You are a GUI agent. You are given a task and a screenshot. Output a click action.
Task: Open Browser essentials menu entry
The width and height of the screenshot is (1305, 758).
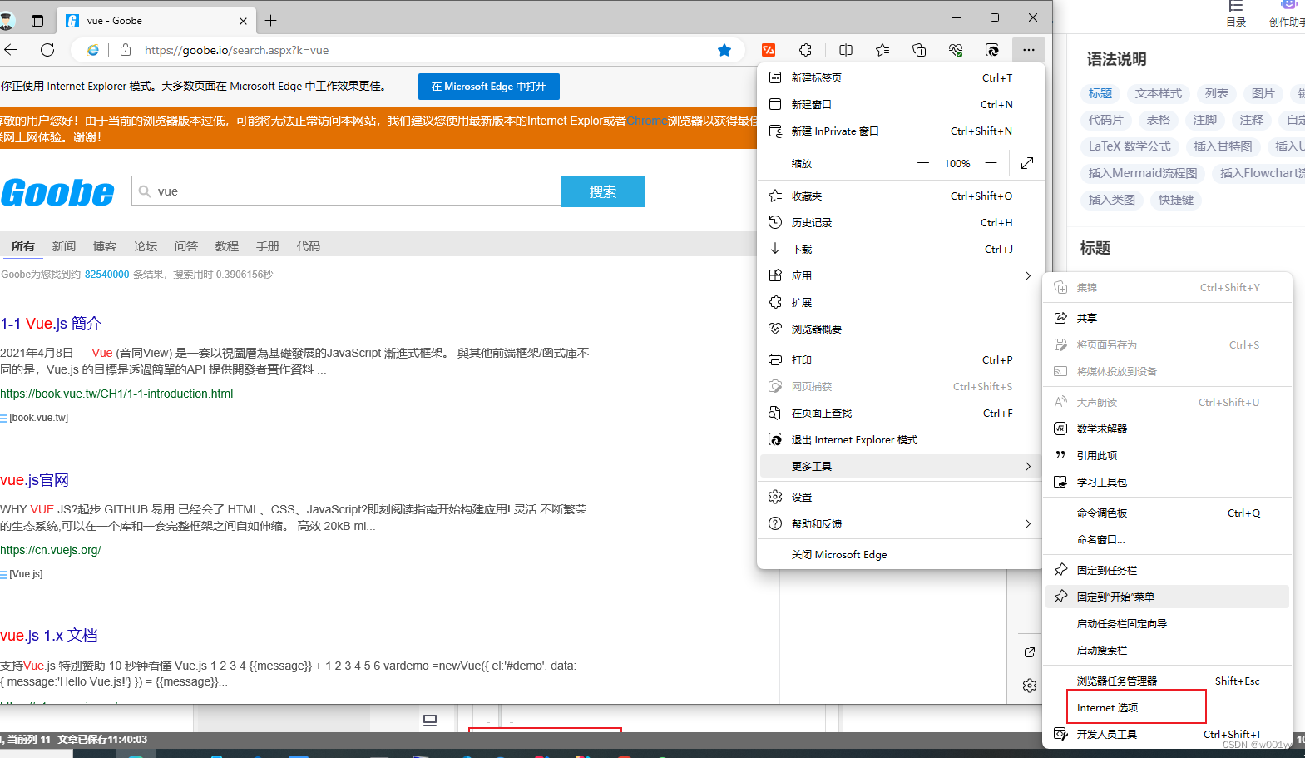click(x=901, y=329)
